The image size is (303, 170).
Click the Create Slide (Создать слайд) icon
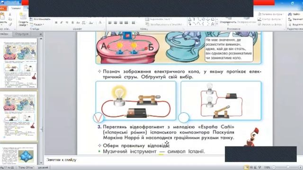23,16
